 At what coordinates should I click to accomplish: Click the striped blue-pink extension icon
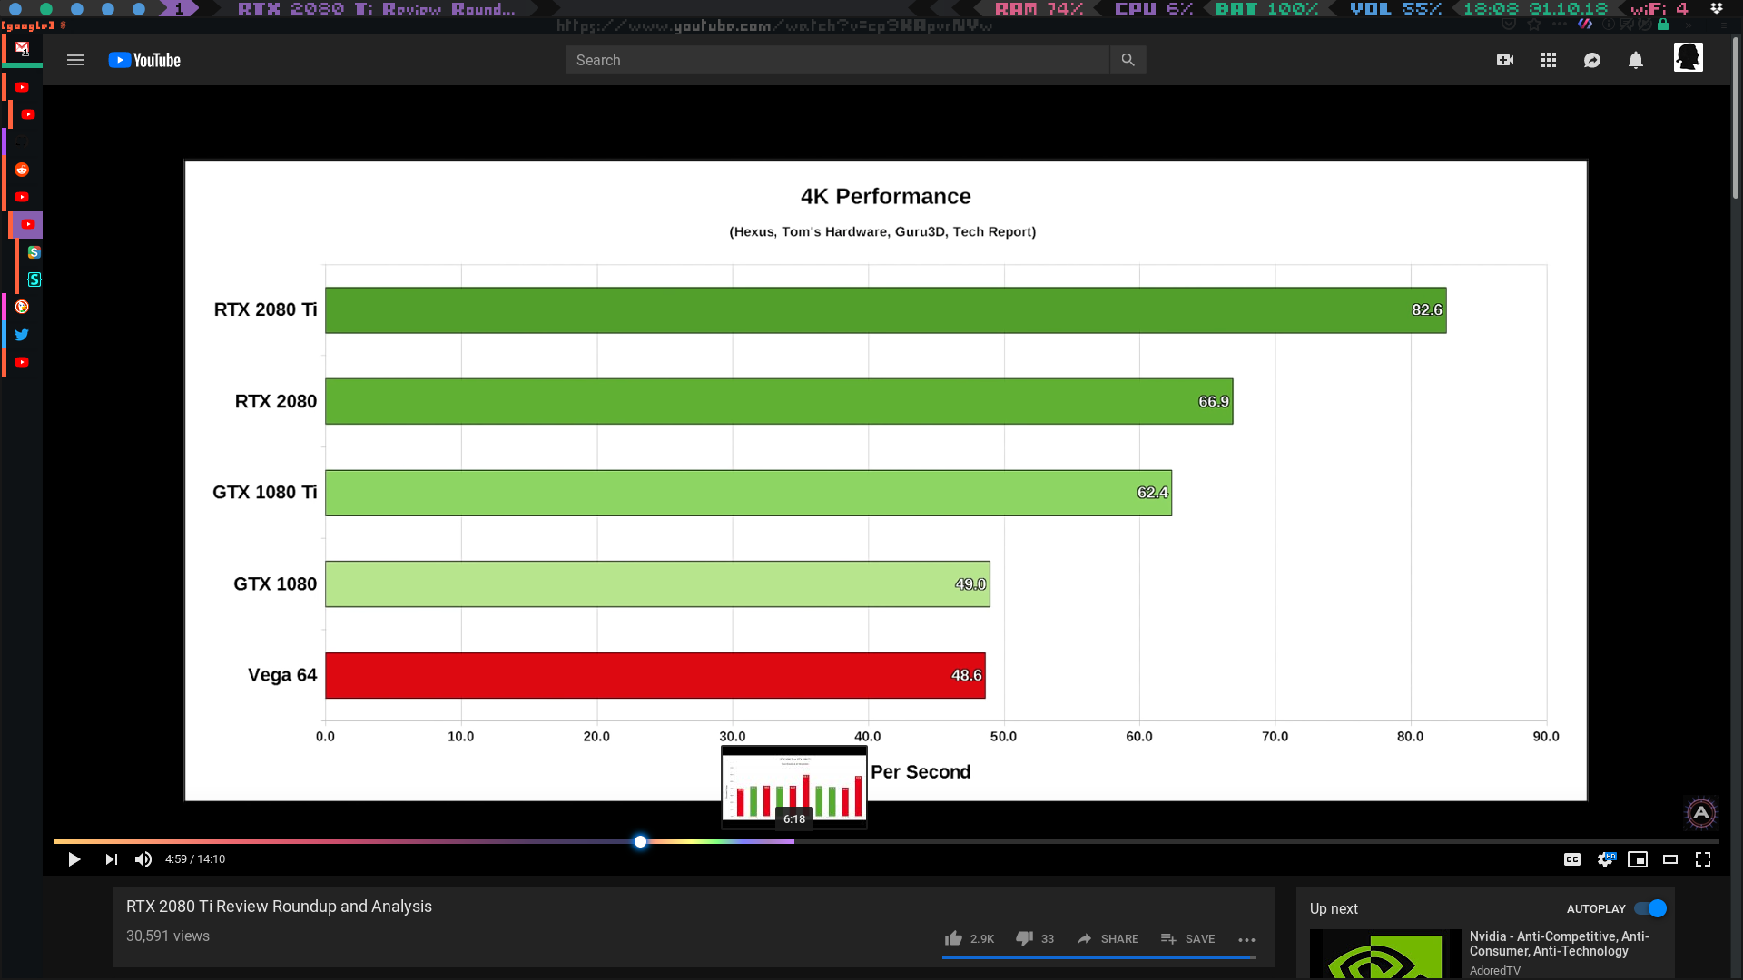(x=1585, y=24)
